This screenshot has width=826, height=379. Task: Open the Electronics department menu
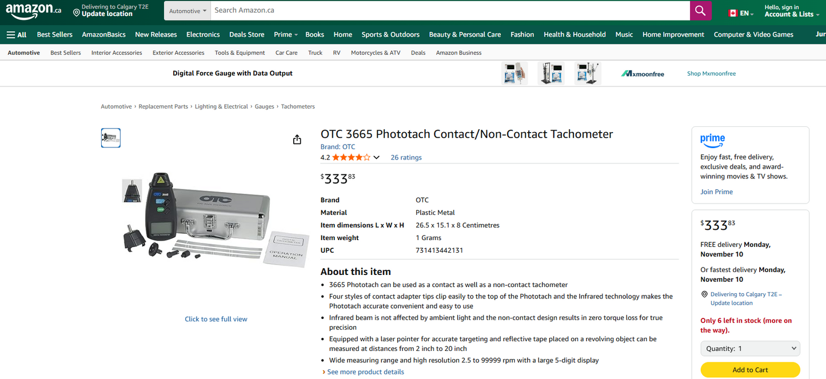(x=203, y=34)
